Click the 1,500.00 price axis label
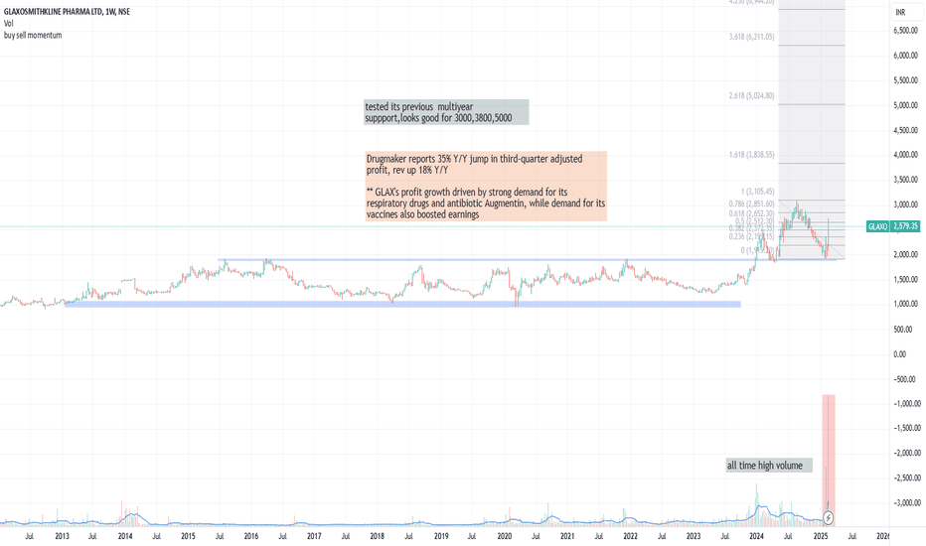Image resolution: width=926 pixels, height=546 pixels. (906, 280)
